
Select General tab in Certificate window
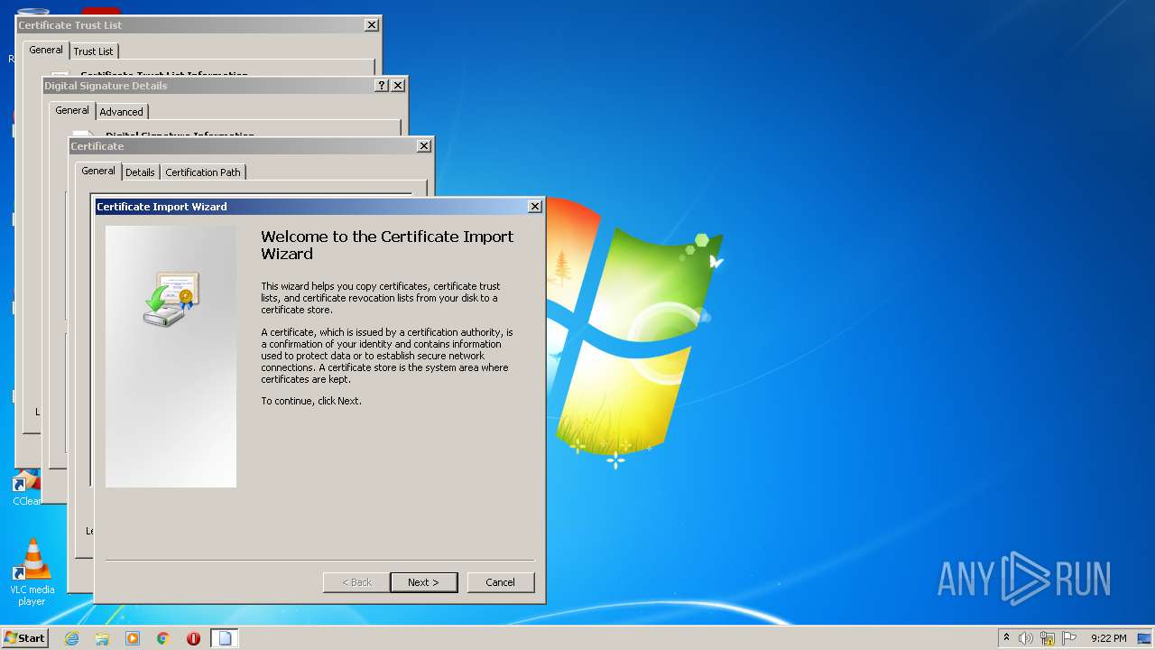[98, 171]
